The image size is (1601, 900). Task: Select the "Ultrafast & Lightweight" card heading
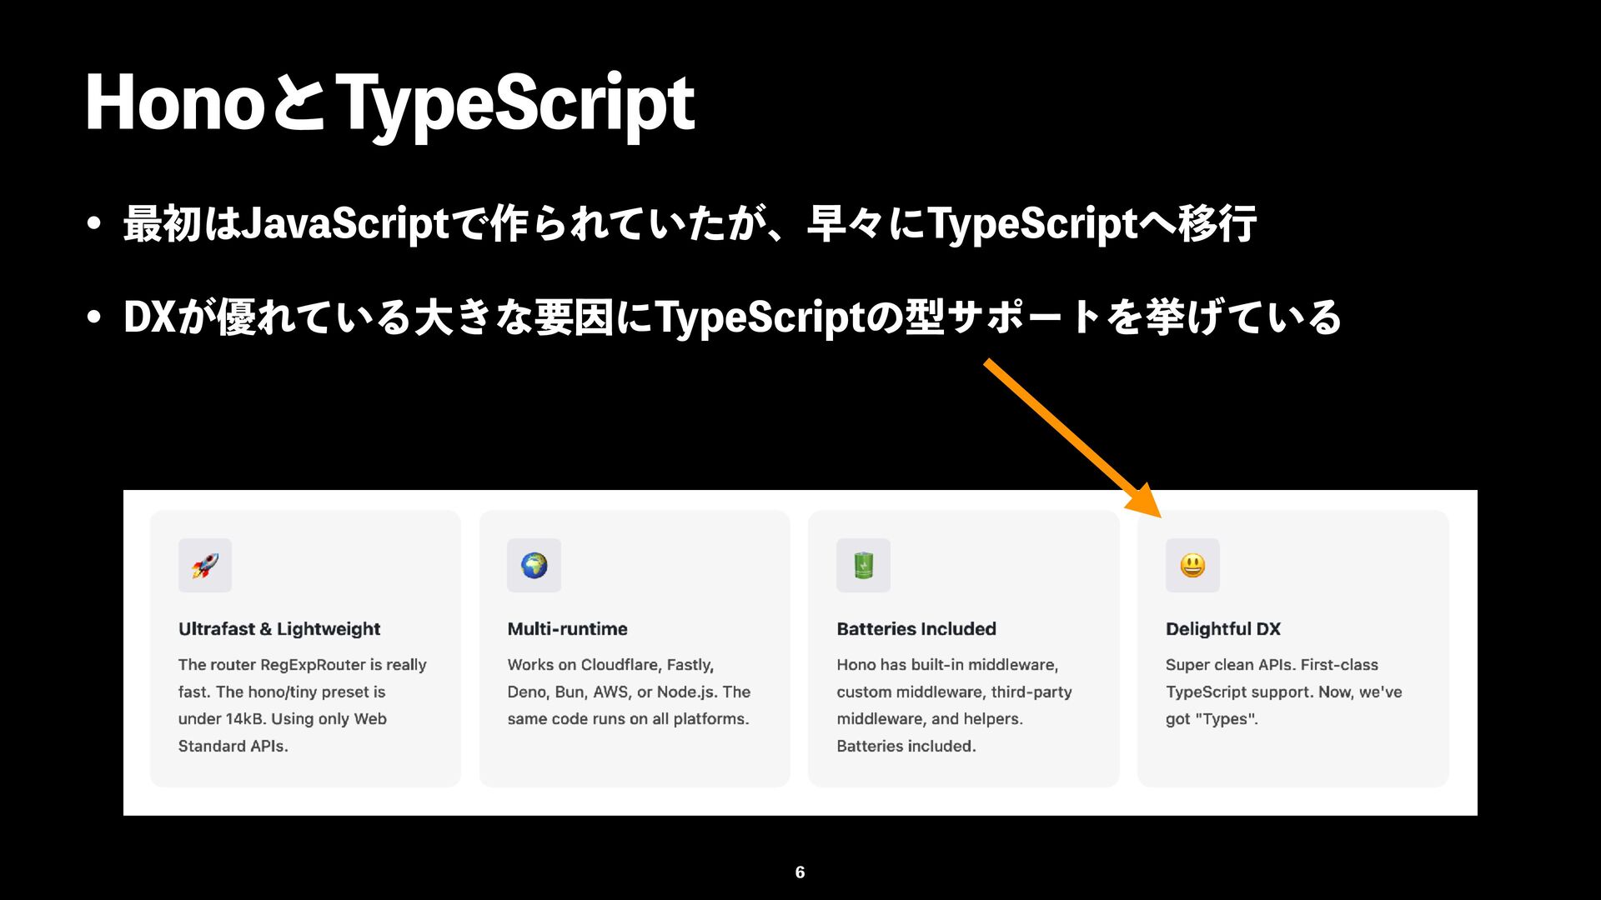(x=279, y=629)
